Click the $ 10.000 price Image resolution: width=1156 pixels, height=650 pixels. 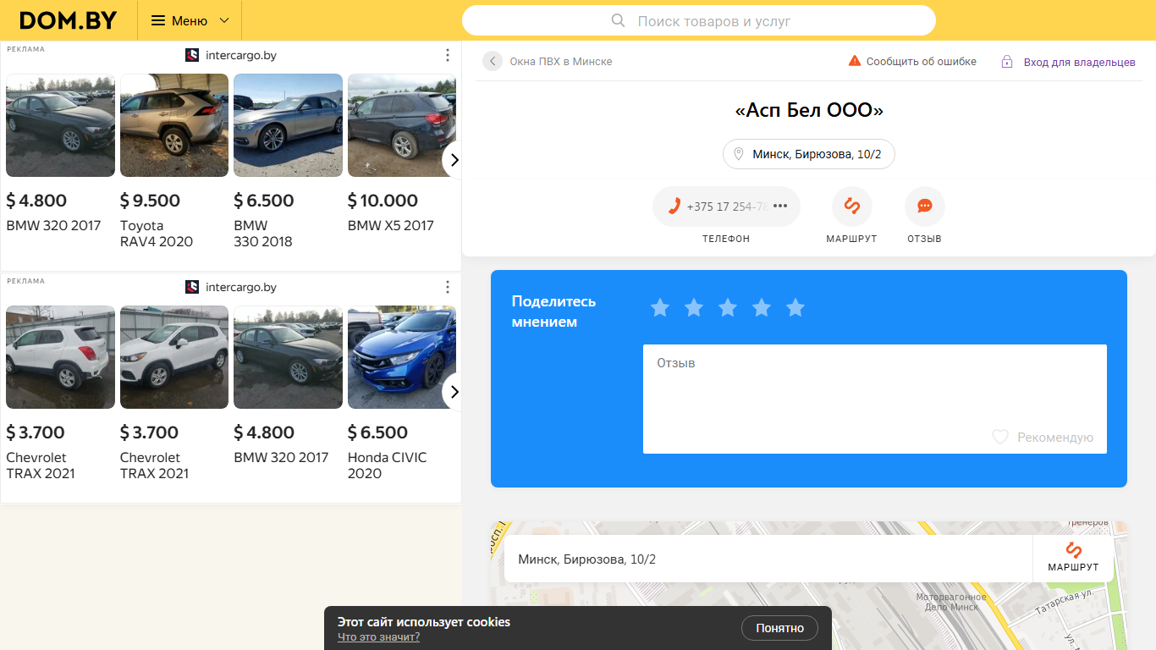383,201
